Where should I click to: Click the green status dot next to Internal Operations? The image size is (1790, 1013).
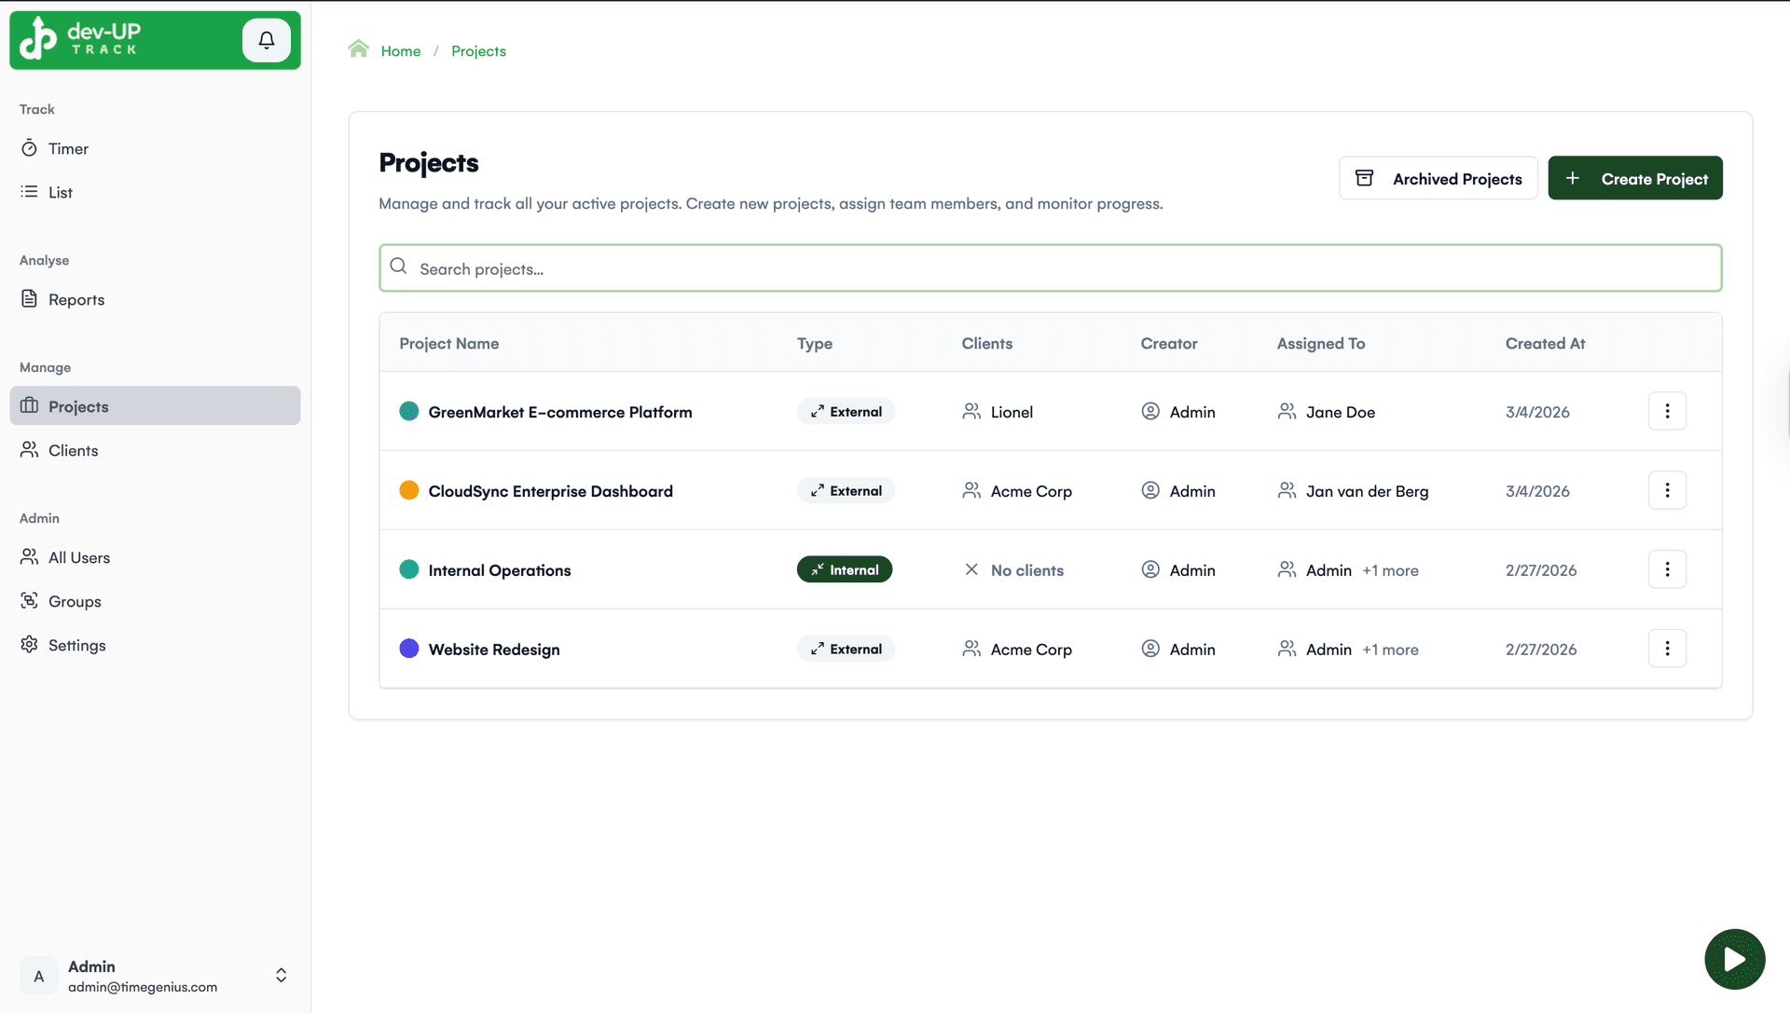[x=408, y=569]
